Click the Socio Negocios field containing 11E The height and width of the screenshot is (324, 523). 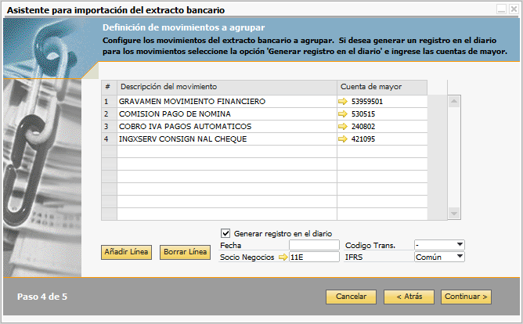click(x=316, y=257)
